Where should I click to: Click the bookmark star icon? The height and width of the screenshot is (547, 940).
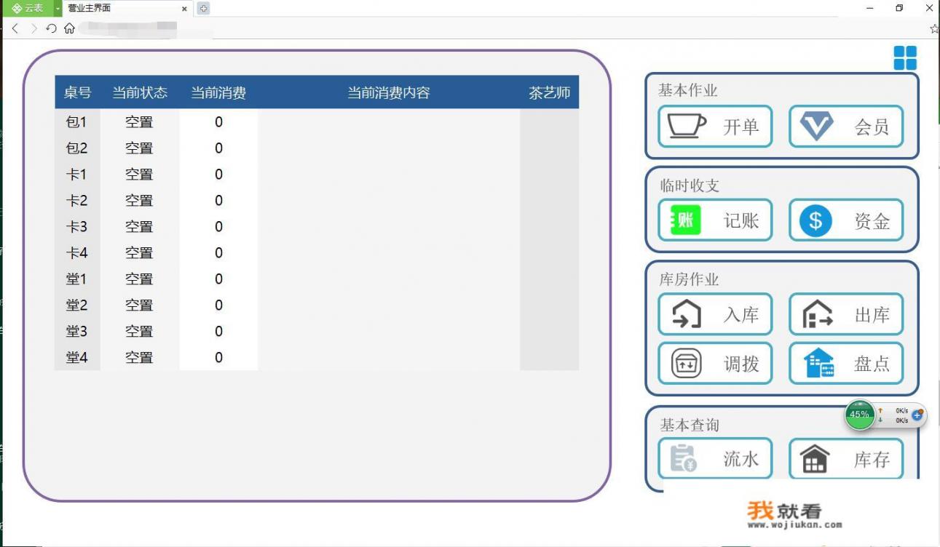tap(935, 29)
